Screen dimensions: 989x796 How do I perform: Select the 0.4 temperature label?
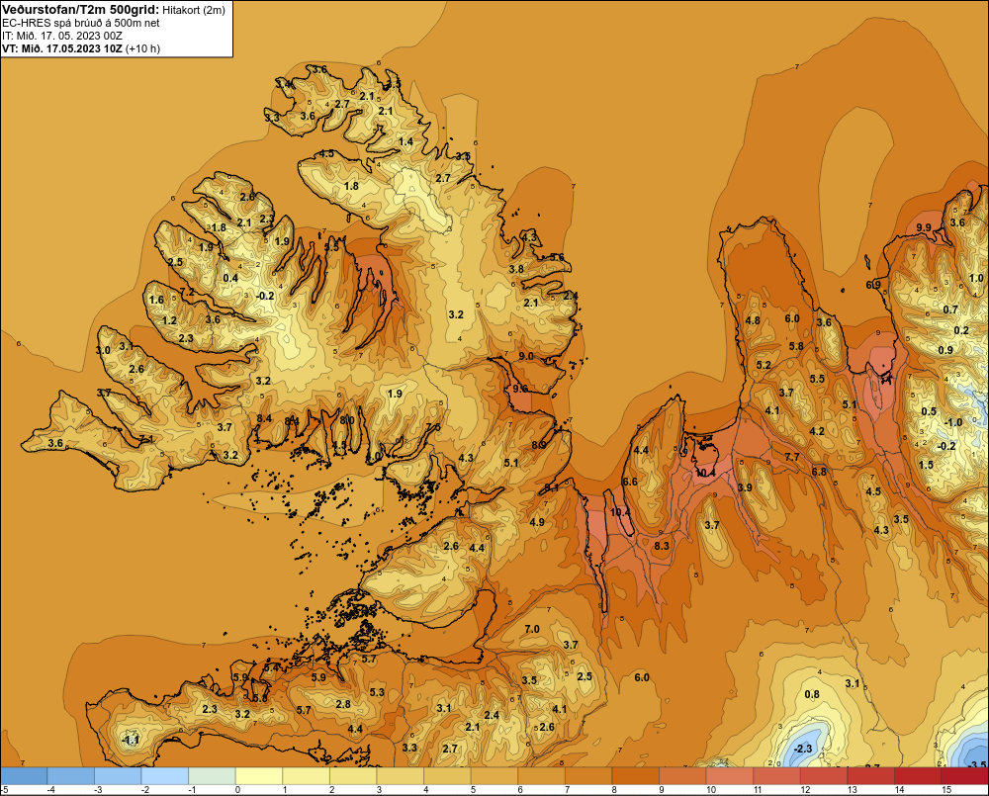pos(230,278)
